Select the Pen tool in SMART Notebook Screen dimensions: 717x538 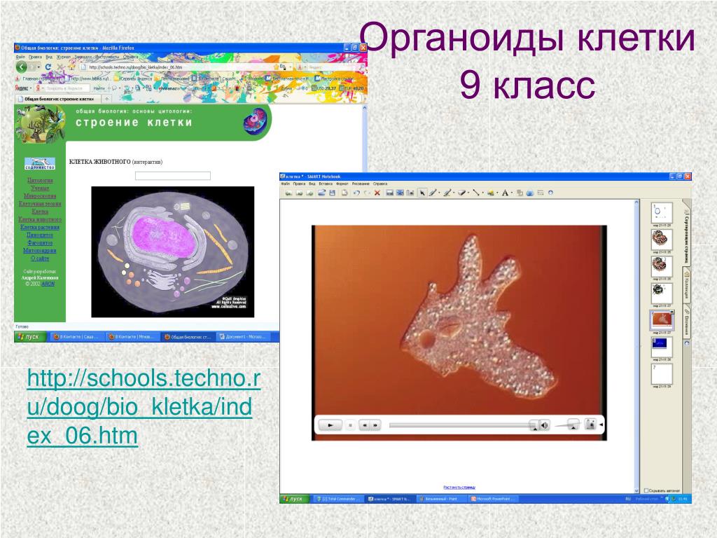pyautogui.click(x=432, y=193)
